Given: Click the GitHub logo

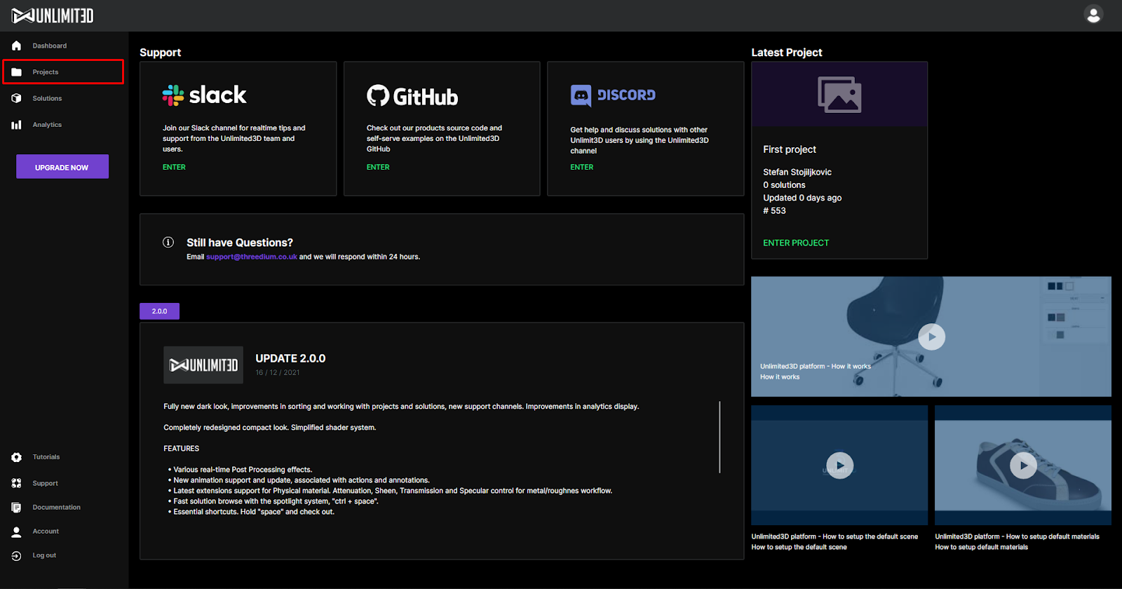Looking at the screenshot, I should [412, 96].
